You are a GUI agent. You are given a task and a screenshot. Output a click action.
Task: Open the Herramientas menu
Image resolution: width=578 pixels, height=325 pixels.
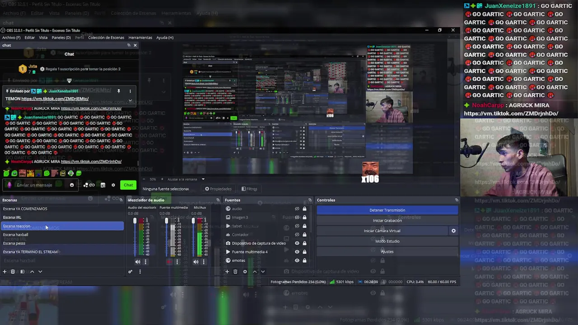click(140, 37)
